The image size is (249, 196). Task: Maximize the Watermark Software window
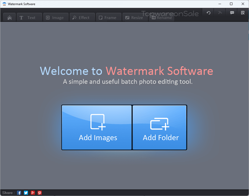(x=231, y=4)
